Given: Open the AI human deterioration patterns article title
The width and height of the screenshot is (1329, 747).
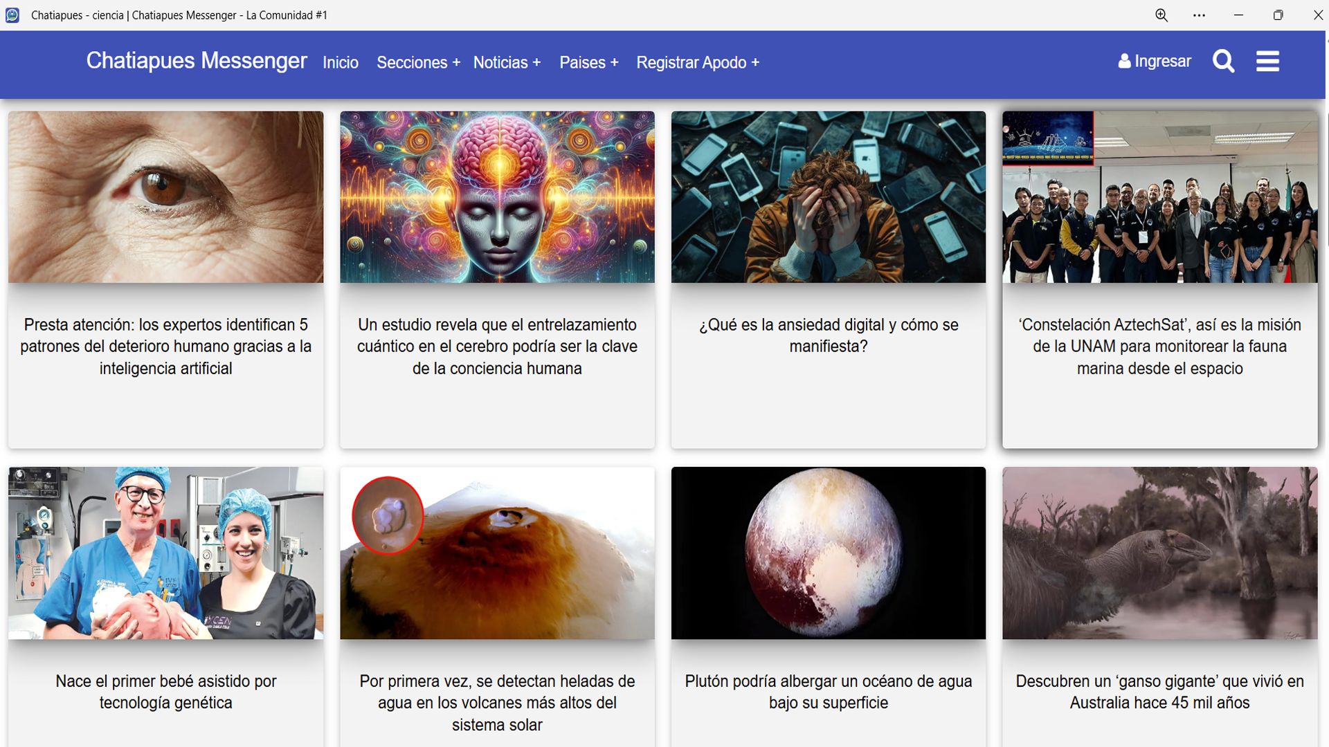Looking at the screenshot, I should coord(166,347).
